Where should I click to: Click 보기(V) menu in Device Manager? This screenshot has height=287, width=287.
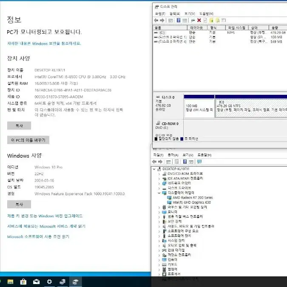(188, 155)
